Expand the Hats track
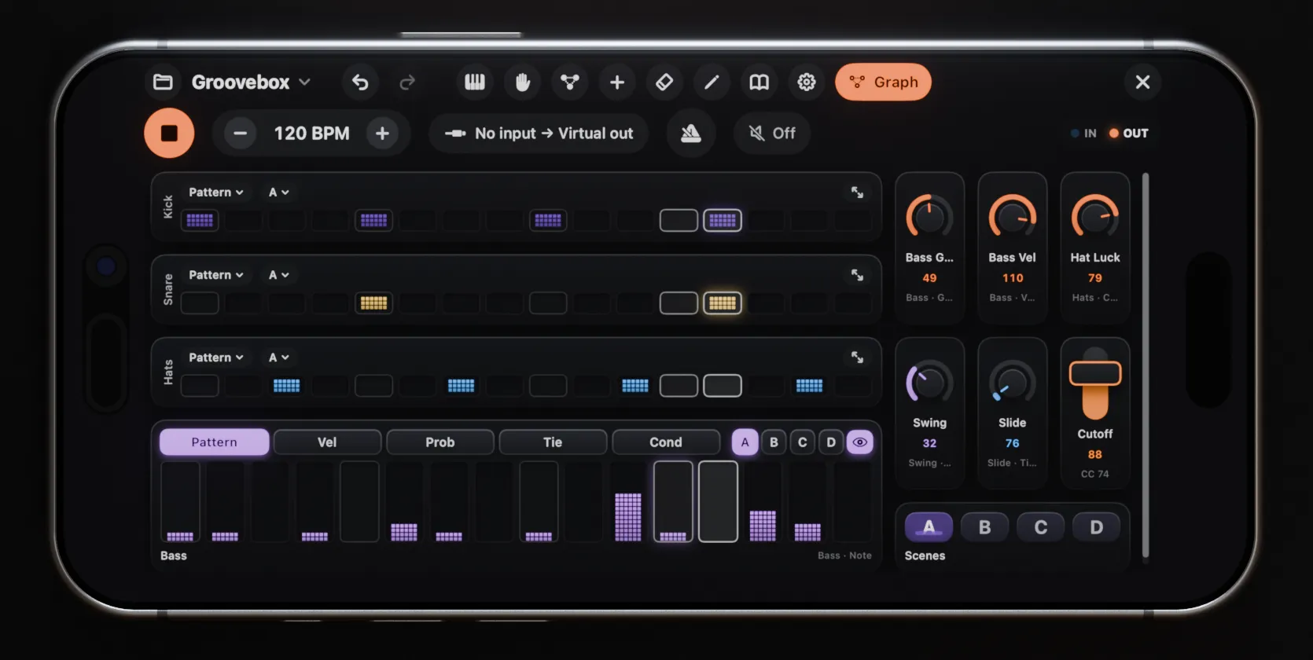This screenshot has width=1313, height=660. tap(857, 357)
